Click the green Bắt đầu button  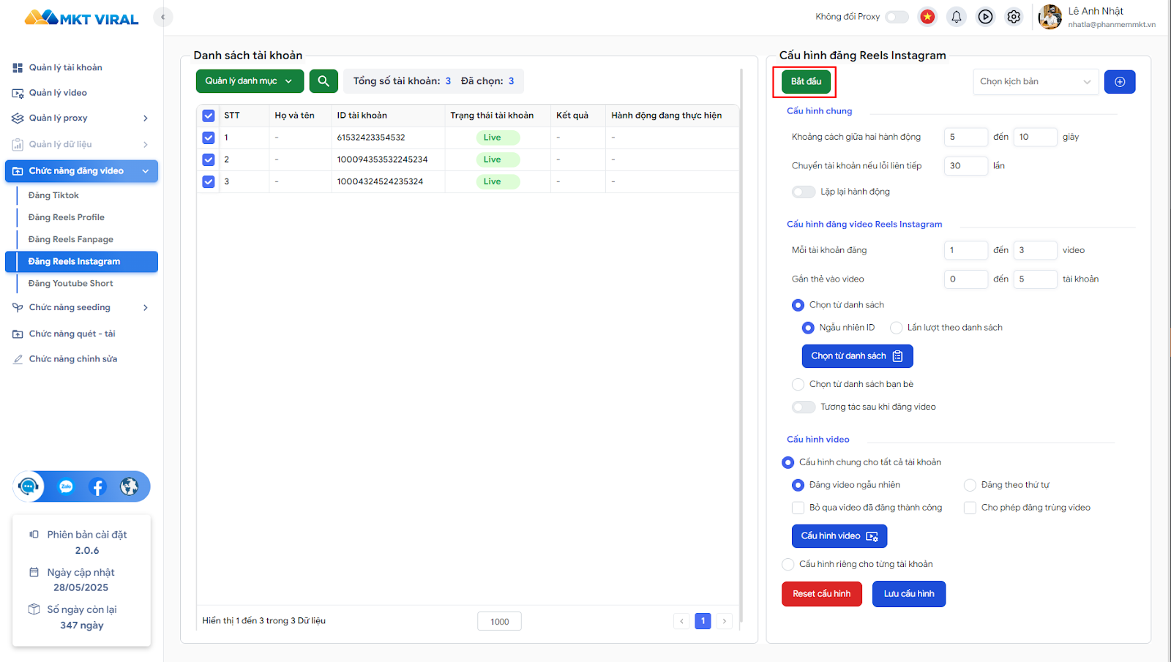pyautogui.click(x=806, y=81)
